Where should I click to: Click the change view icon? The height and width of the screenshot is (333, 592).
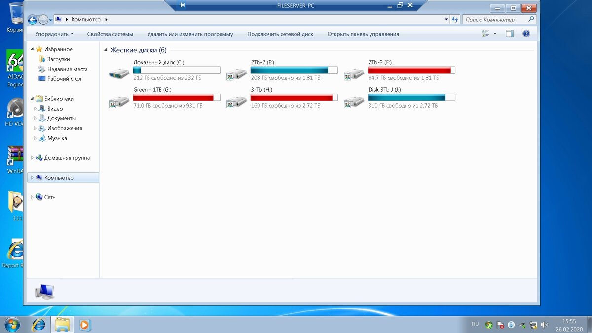486,34
